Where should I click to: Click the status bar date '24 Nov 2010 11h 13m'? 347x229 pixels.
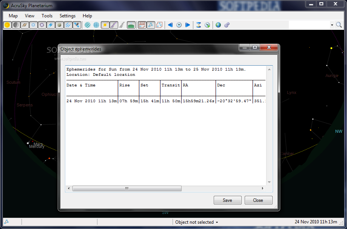(316, 222)
